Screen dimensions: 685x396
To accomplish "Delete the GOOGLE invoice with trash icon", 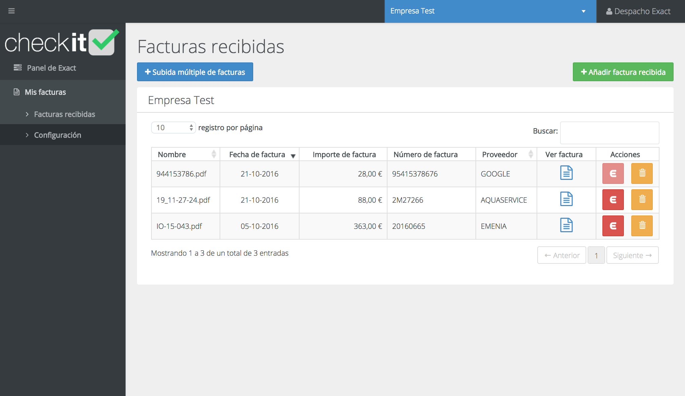I will pos(642,174).
